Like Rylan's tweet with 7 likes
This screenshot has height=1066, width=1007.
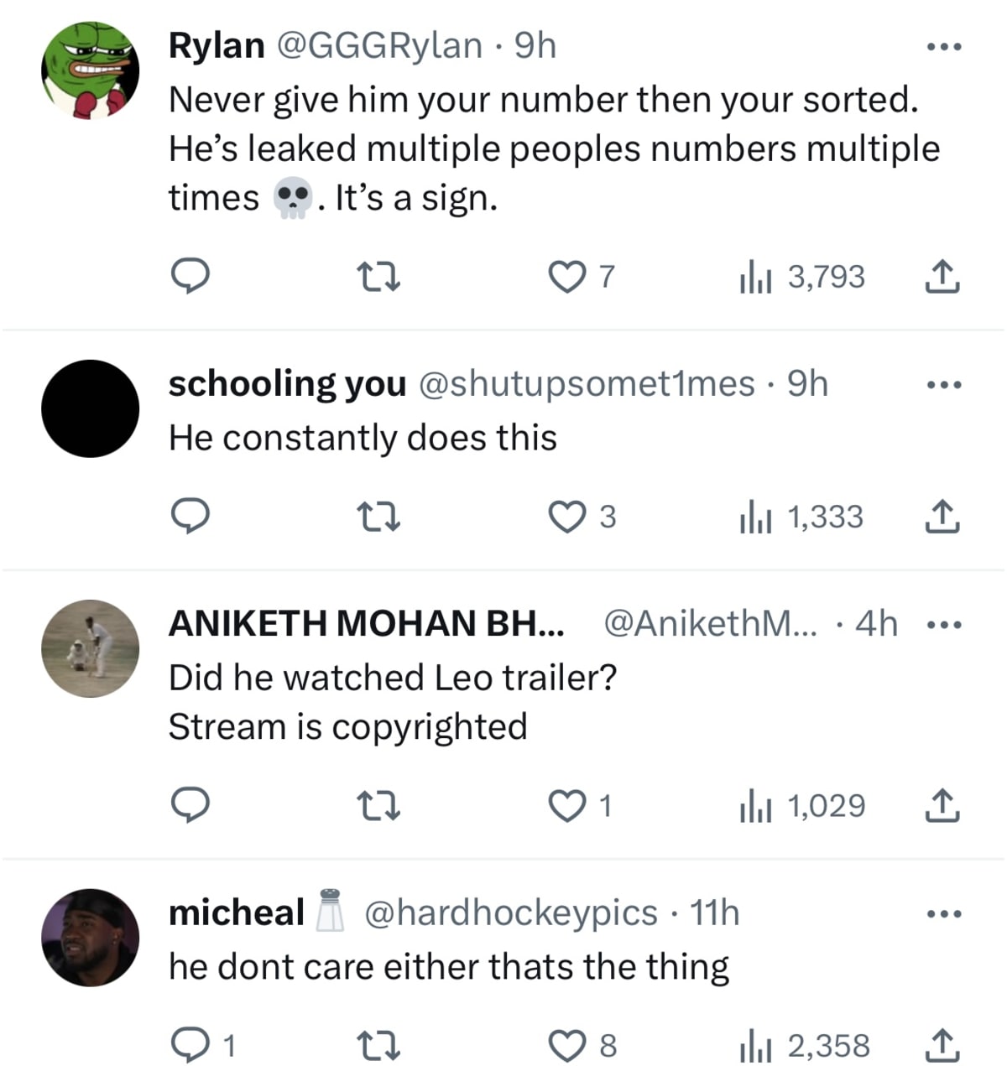coord(567,276)
